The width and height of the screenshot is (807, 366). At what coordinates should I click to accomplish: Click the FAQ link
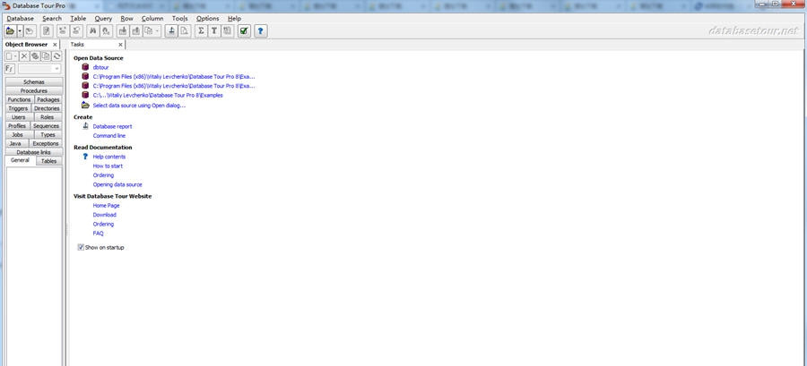[99, 233]
